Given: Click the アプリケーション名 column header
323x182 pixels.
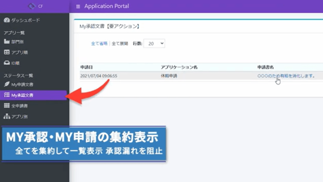Looking at the screenshot, I should point(179,67).
